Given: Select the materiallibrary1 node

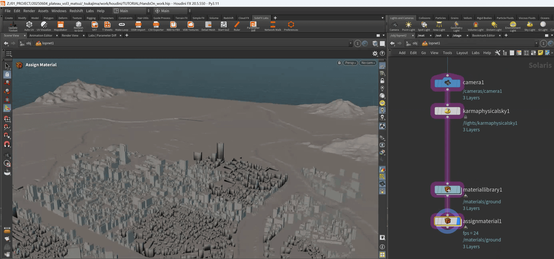Looking at the screenshot, I should [x=447, y=190].
